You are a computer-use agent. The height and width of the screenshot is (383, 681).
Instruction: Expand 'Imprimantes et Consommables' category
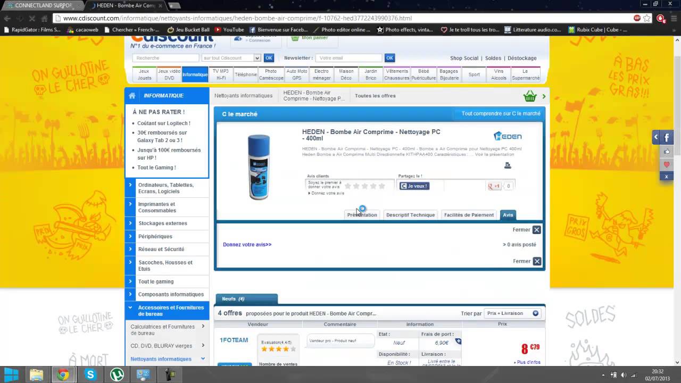pos(130,204)
